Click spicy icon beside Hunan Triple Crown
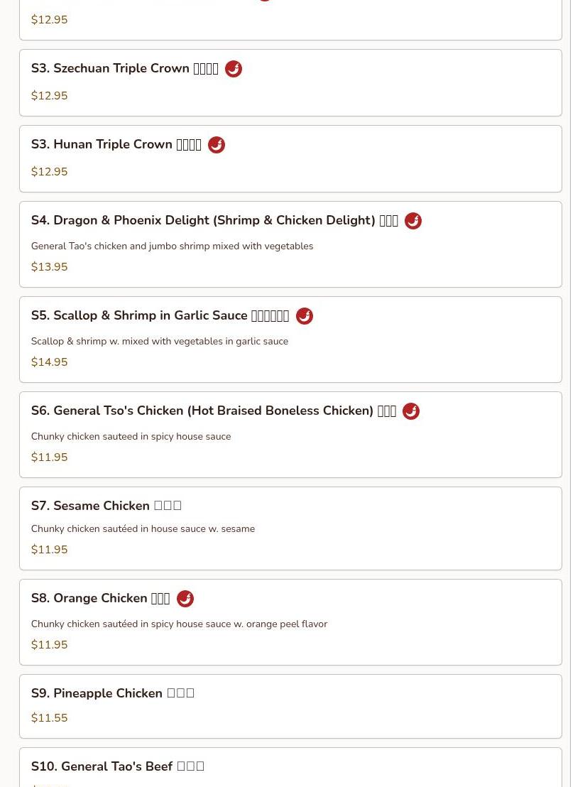The width and height of the screenshot is (585, 787). (217, 145)
